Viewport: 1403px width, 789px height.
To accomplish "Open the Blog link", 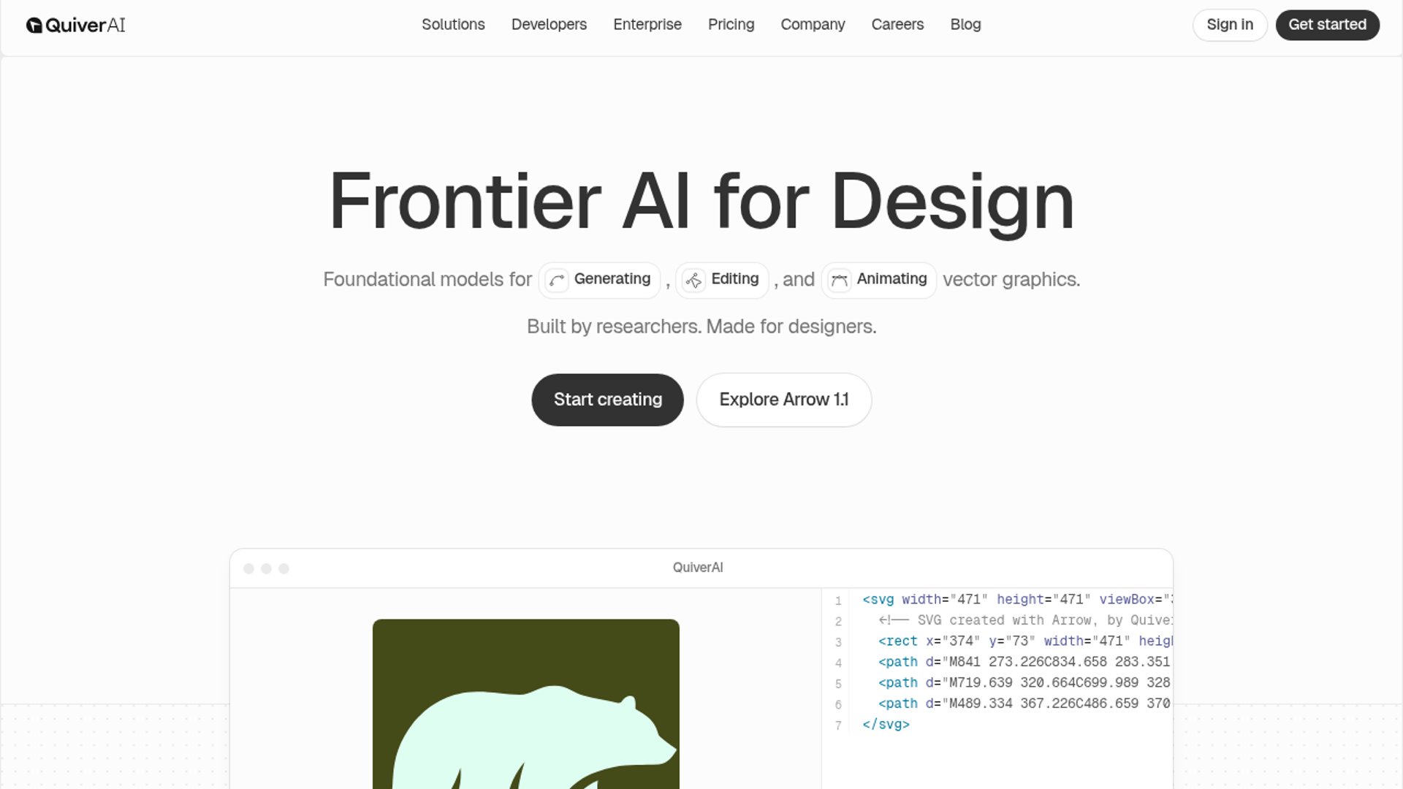I will click(x=965, y=24).
